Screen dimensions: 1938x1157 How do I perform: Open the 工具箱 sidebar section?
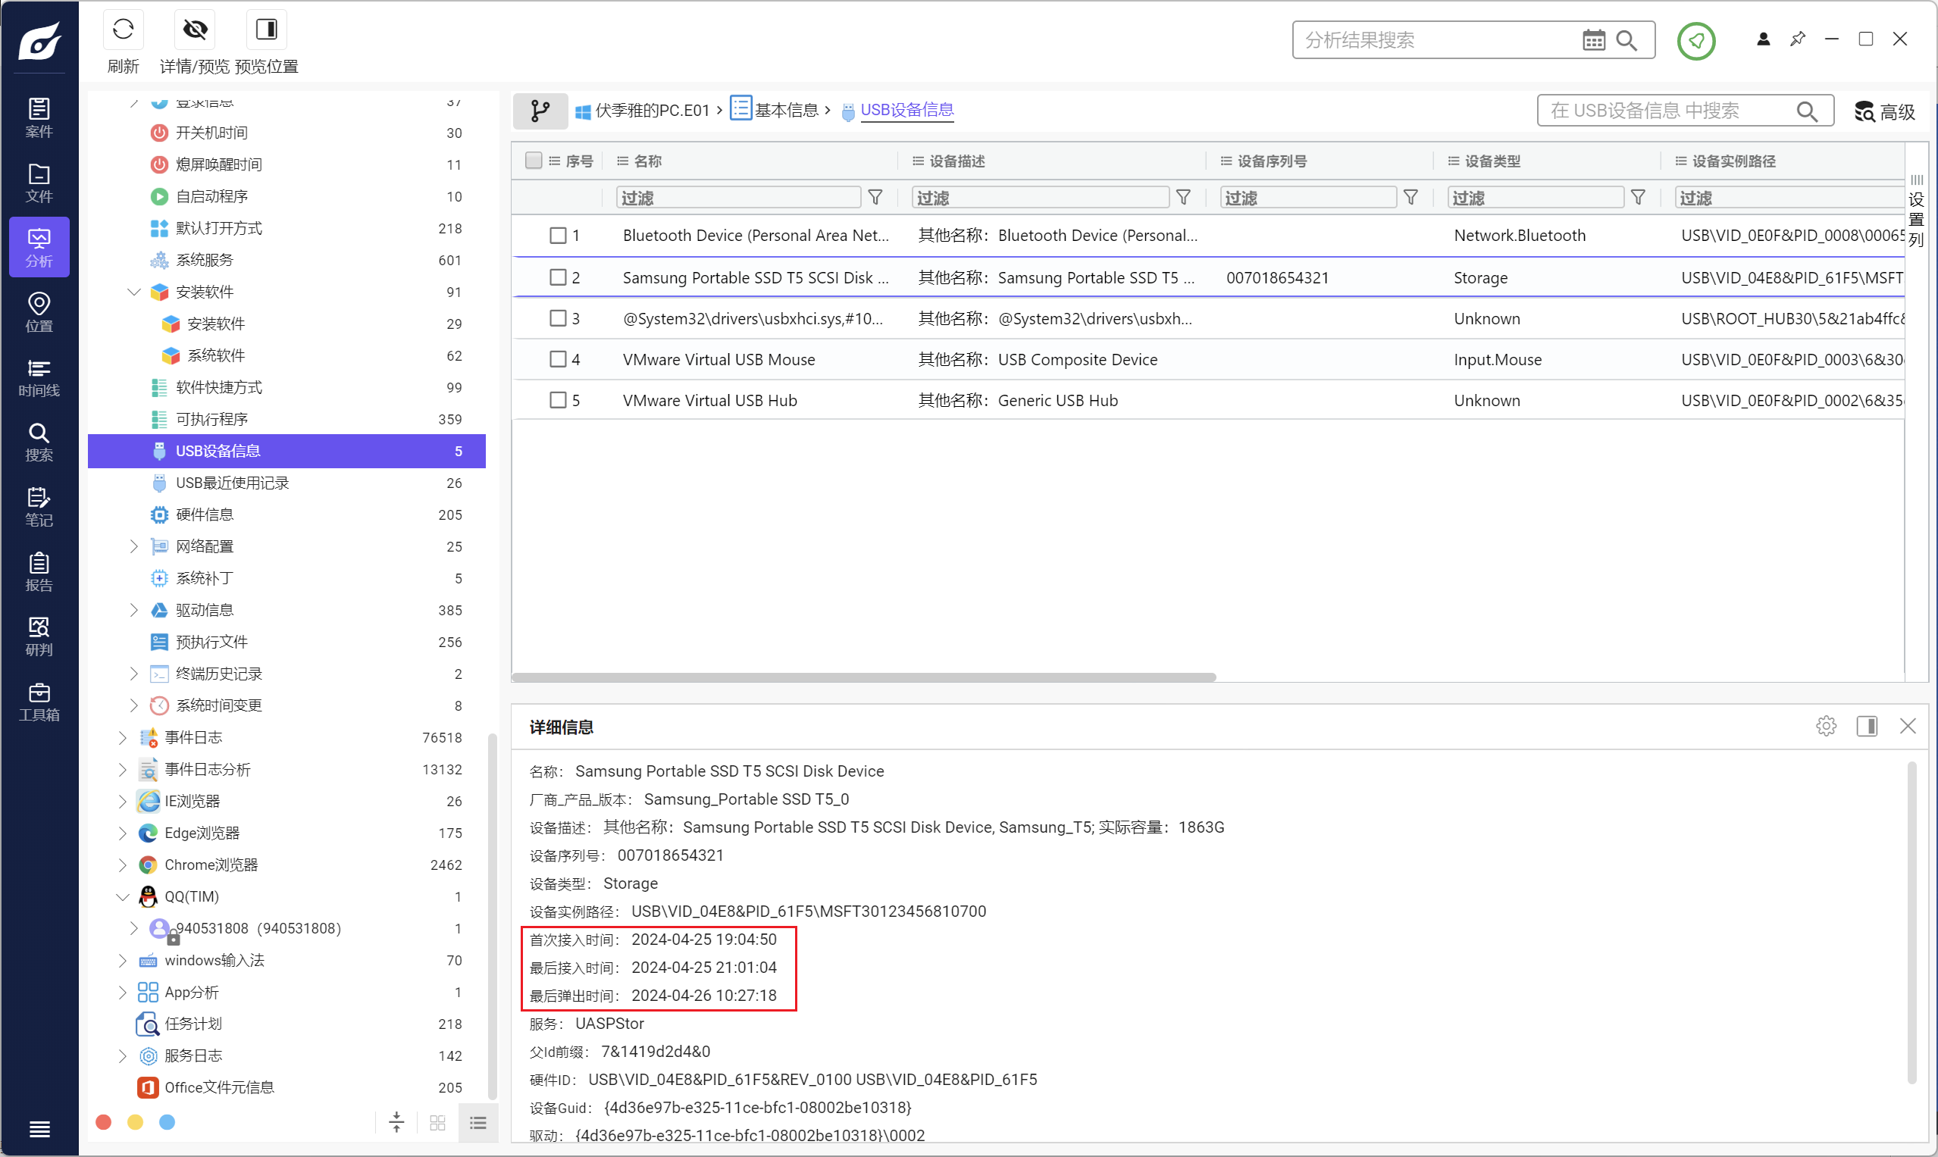click(39, 702)
